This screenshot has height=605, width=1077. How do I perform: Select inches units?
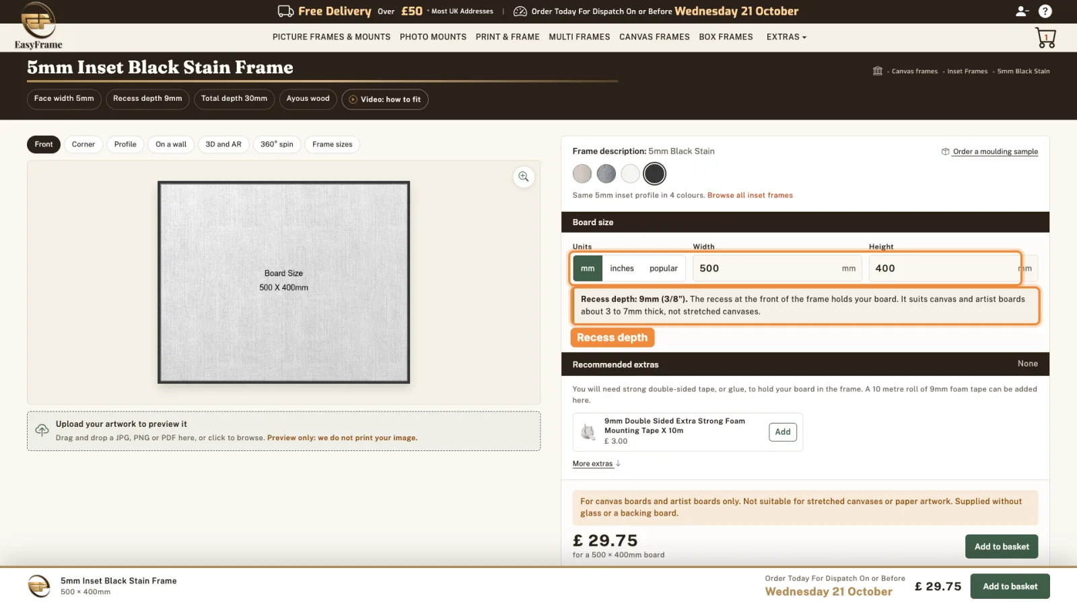tap(622, 268)
